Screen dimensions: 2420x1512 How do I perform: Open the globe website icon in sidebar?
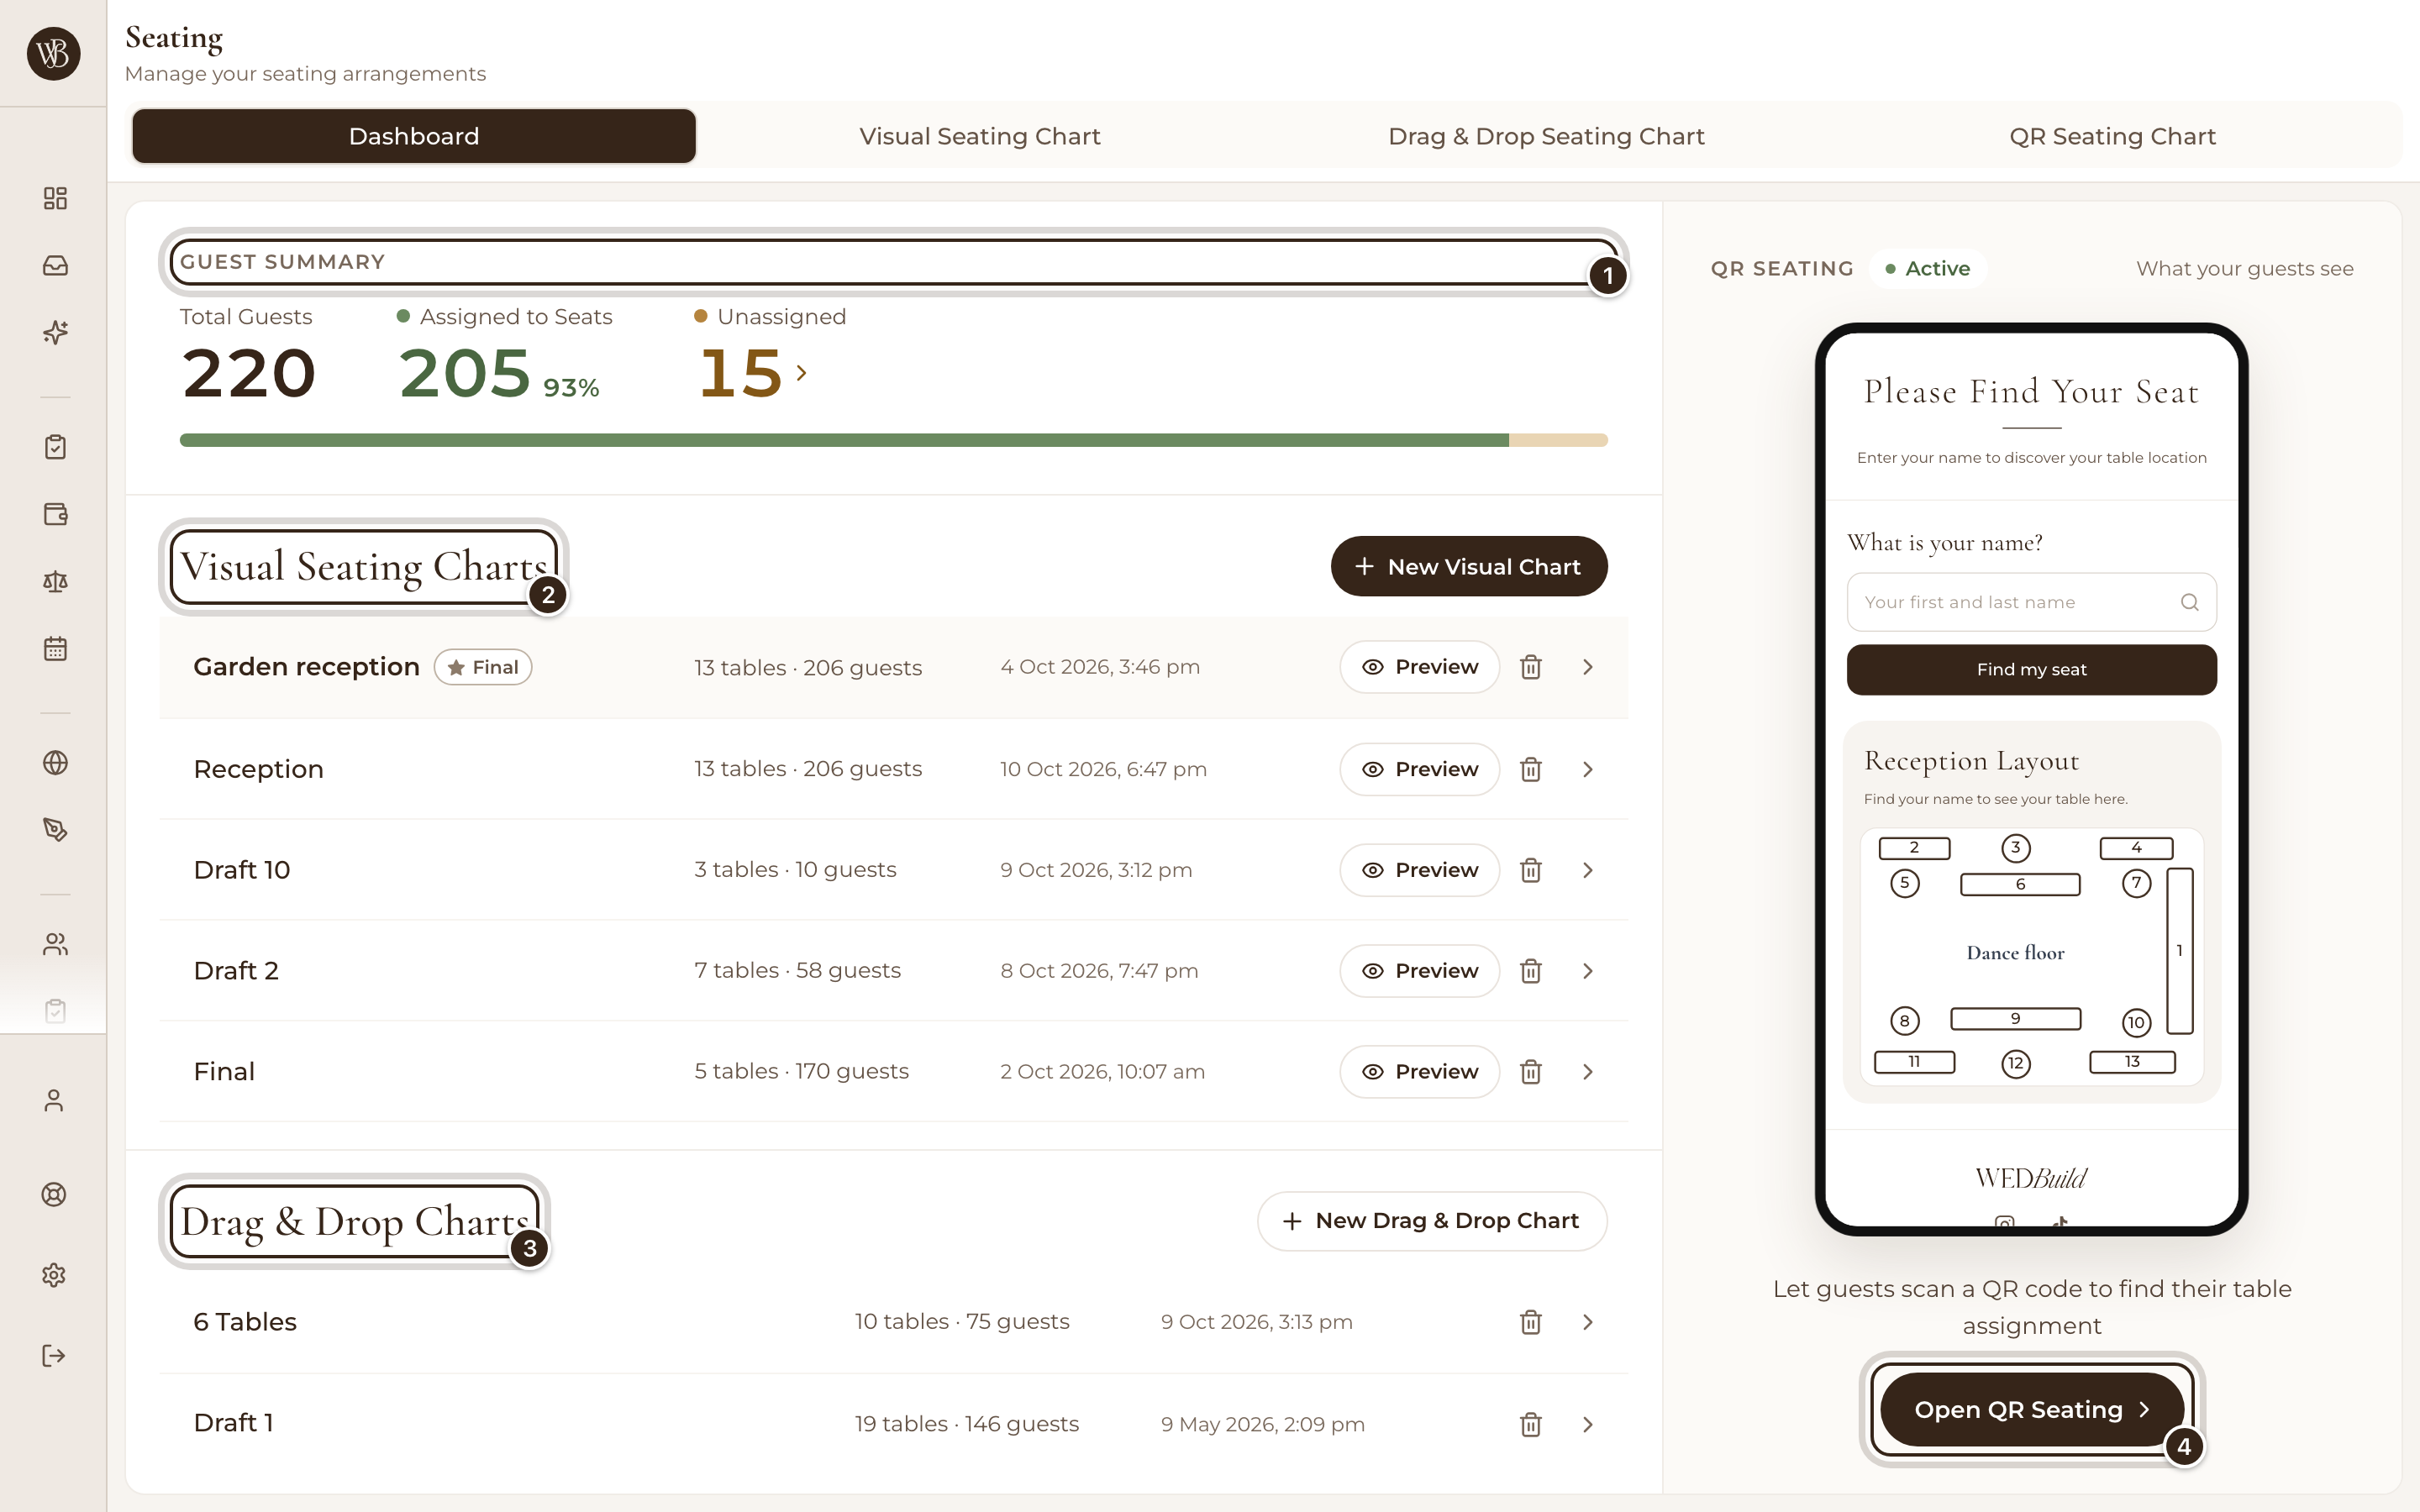55,763
